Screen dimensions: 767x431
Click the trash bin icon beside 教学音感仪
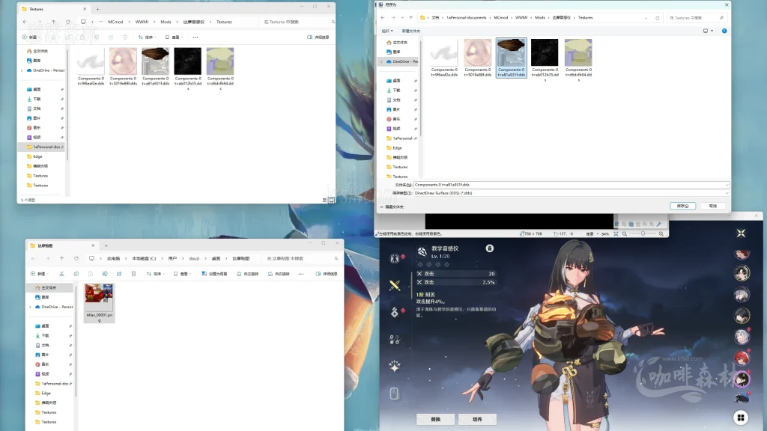pyautogui.click(x=489, y=248)
